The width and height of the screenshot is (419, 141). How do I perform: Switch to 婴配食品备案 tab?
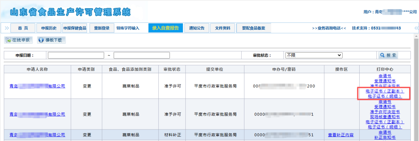click(x=254, y=28)
